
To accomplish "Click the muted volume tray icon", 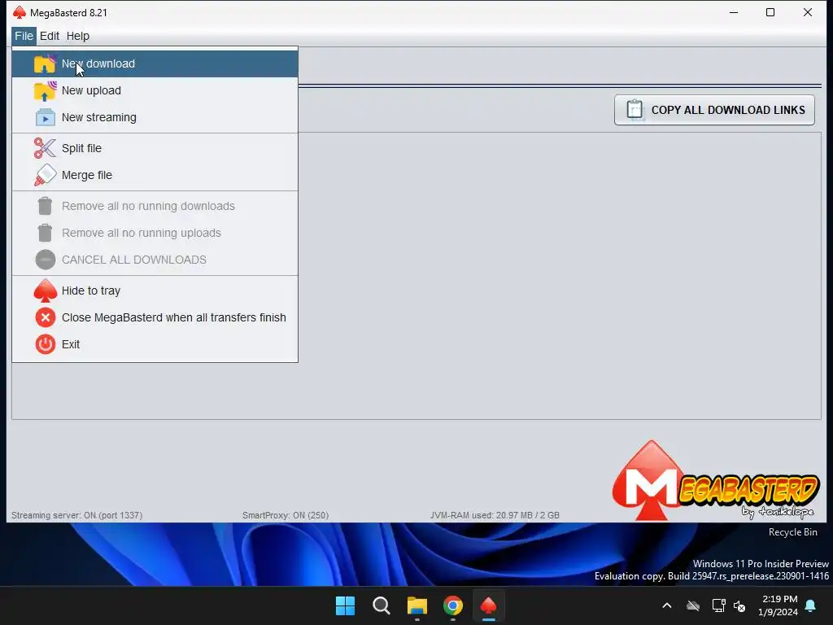I will [x=739, y=605].
